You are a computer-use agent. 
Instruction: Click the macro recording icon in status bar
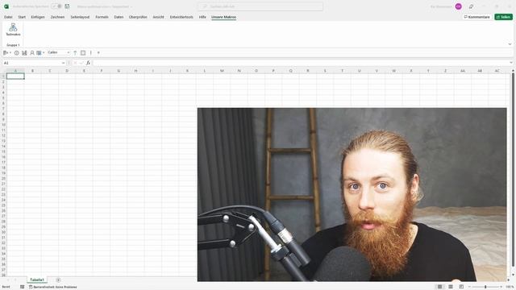(x=23, y=287)
